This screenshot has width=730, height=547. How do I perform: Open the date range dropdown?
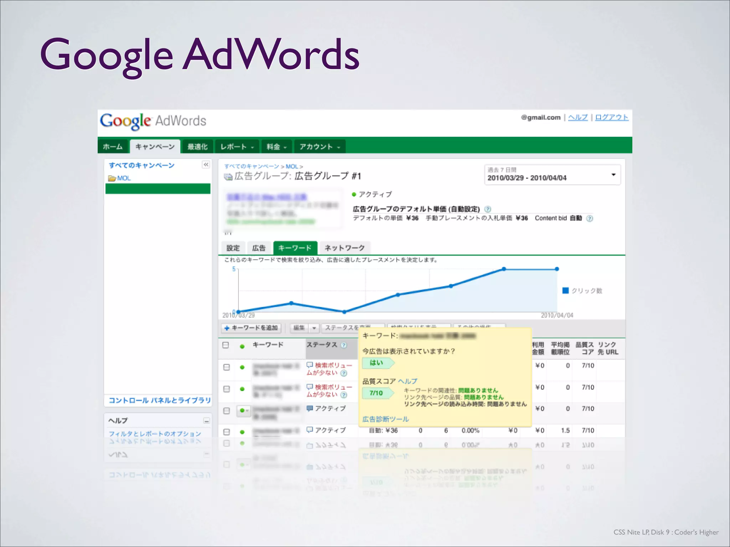click(552, 174)
